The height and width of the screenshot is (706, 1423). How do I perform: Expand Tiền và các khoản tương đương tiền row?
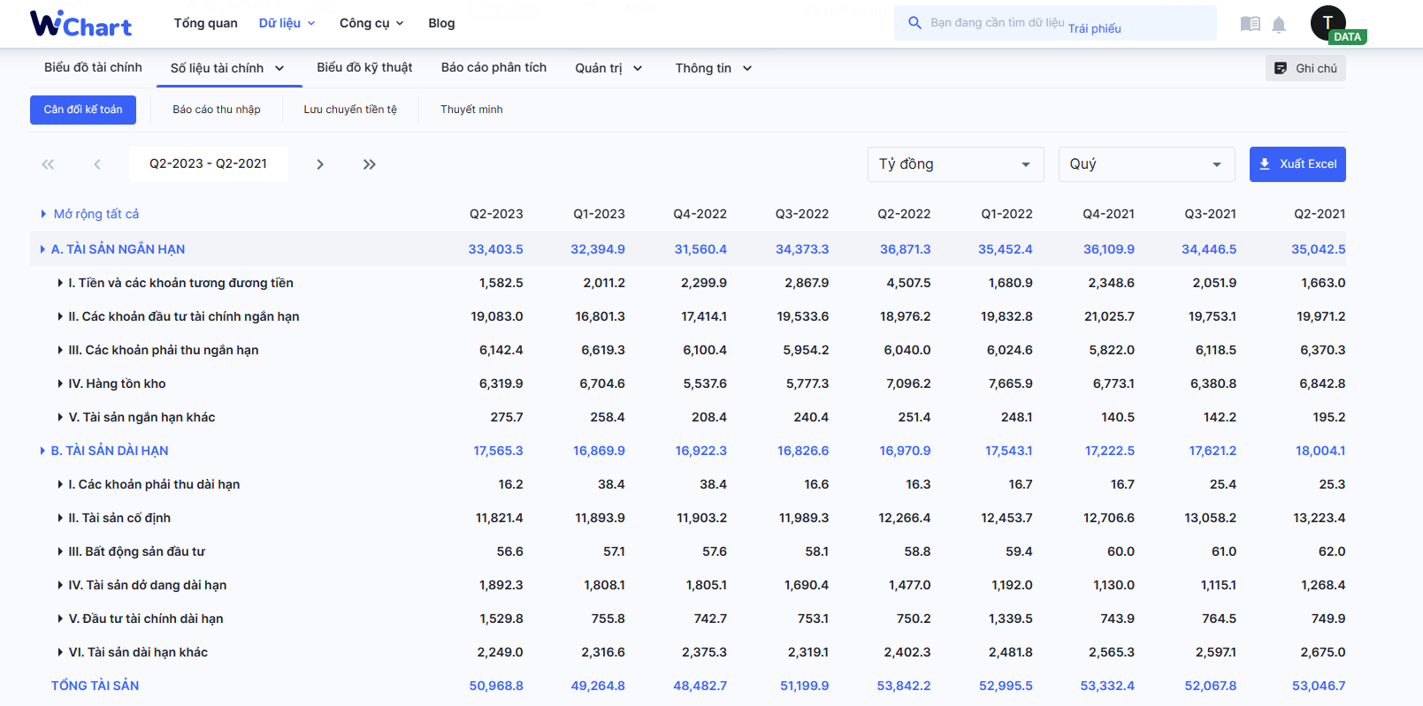60,283
